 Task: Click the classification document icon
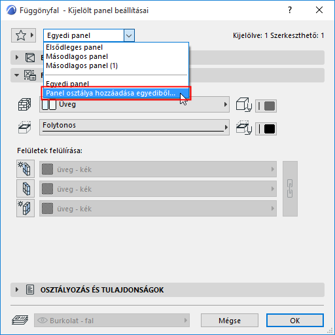click(30, 290)
